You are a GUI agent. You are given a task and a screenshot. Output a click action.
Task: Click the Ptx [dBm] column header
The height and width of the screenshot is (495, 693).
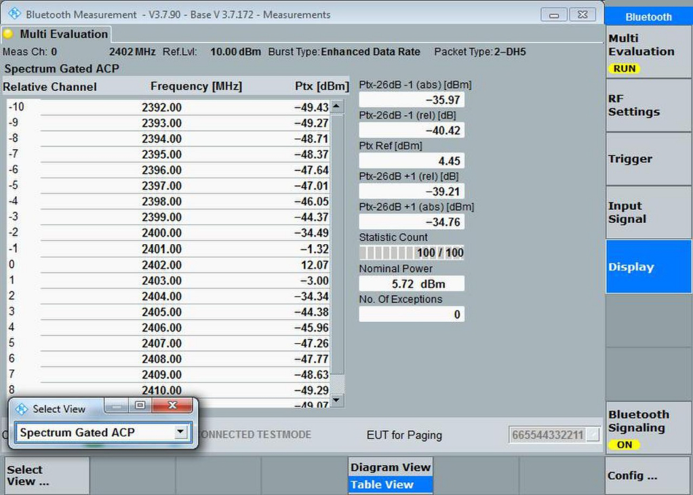[321, 86]
